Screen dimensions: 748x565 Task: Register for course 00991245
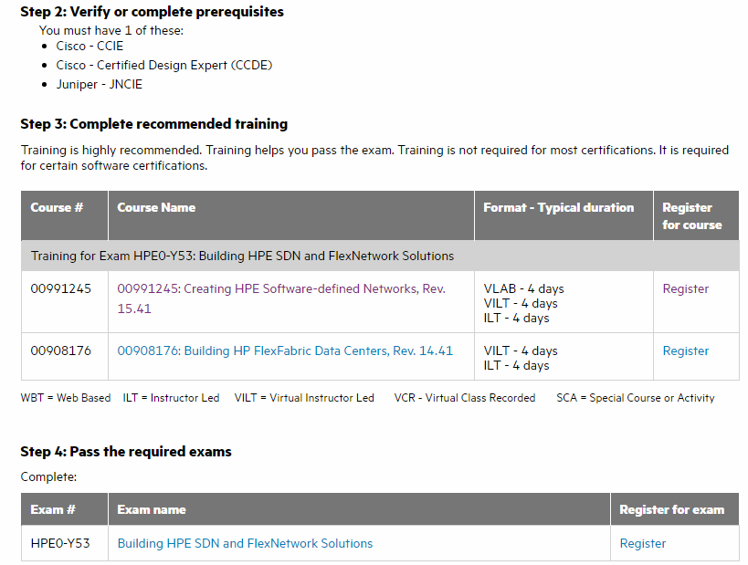(686, 289)
